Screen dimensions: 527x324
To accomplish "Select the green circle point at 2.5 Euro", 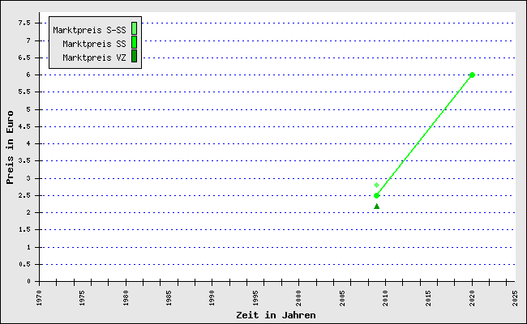I will click(376, 195).
